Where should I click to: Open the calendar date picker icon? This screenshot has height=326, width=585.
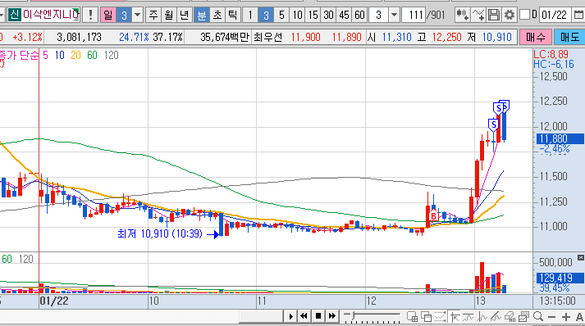[578, 15]
